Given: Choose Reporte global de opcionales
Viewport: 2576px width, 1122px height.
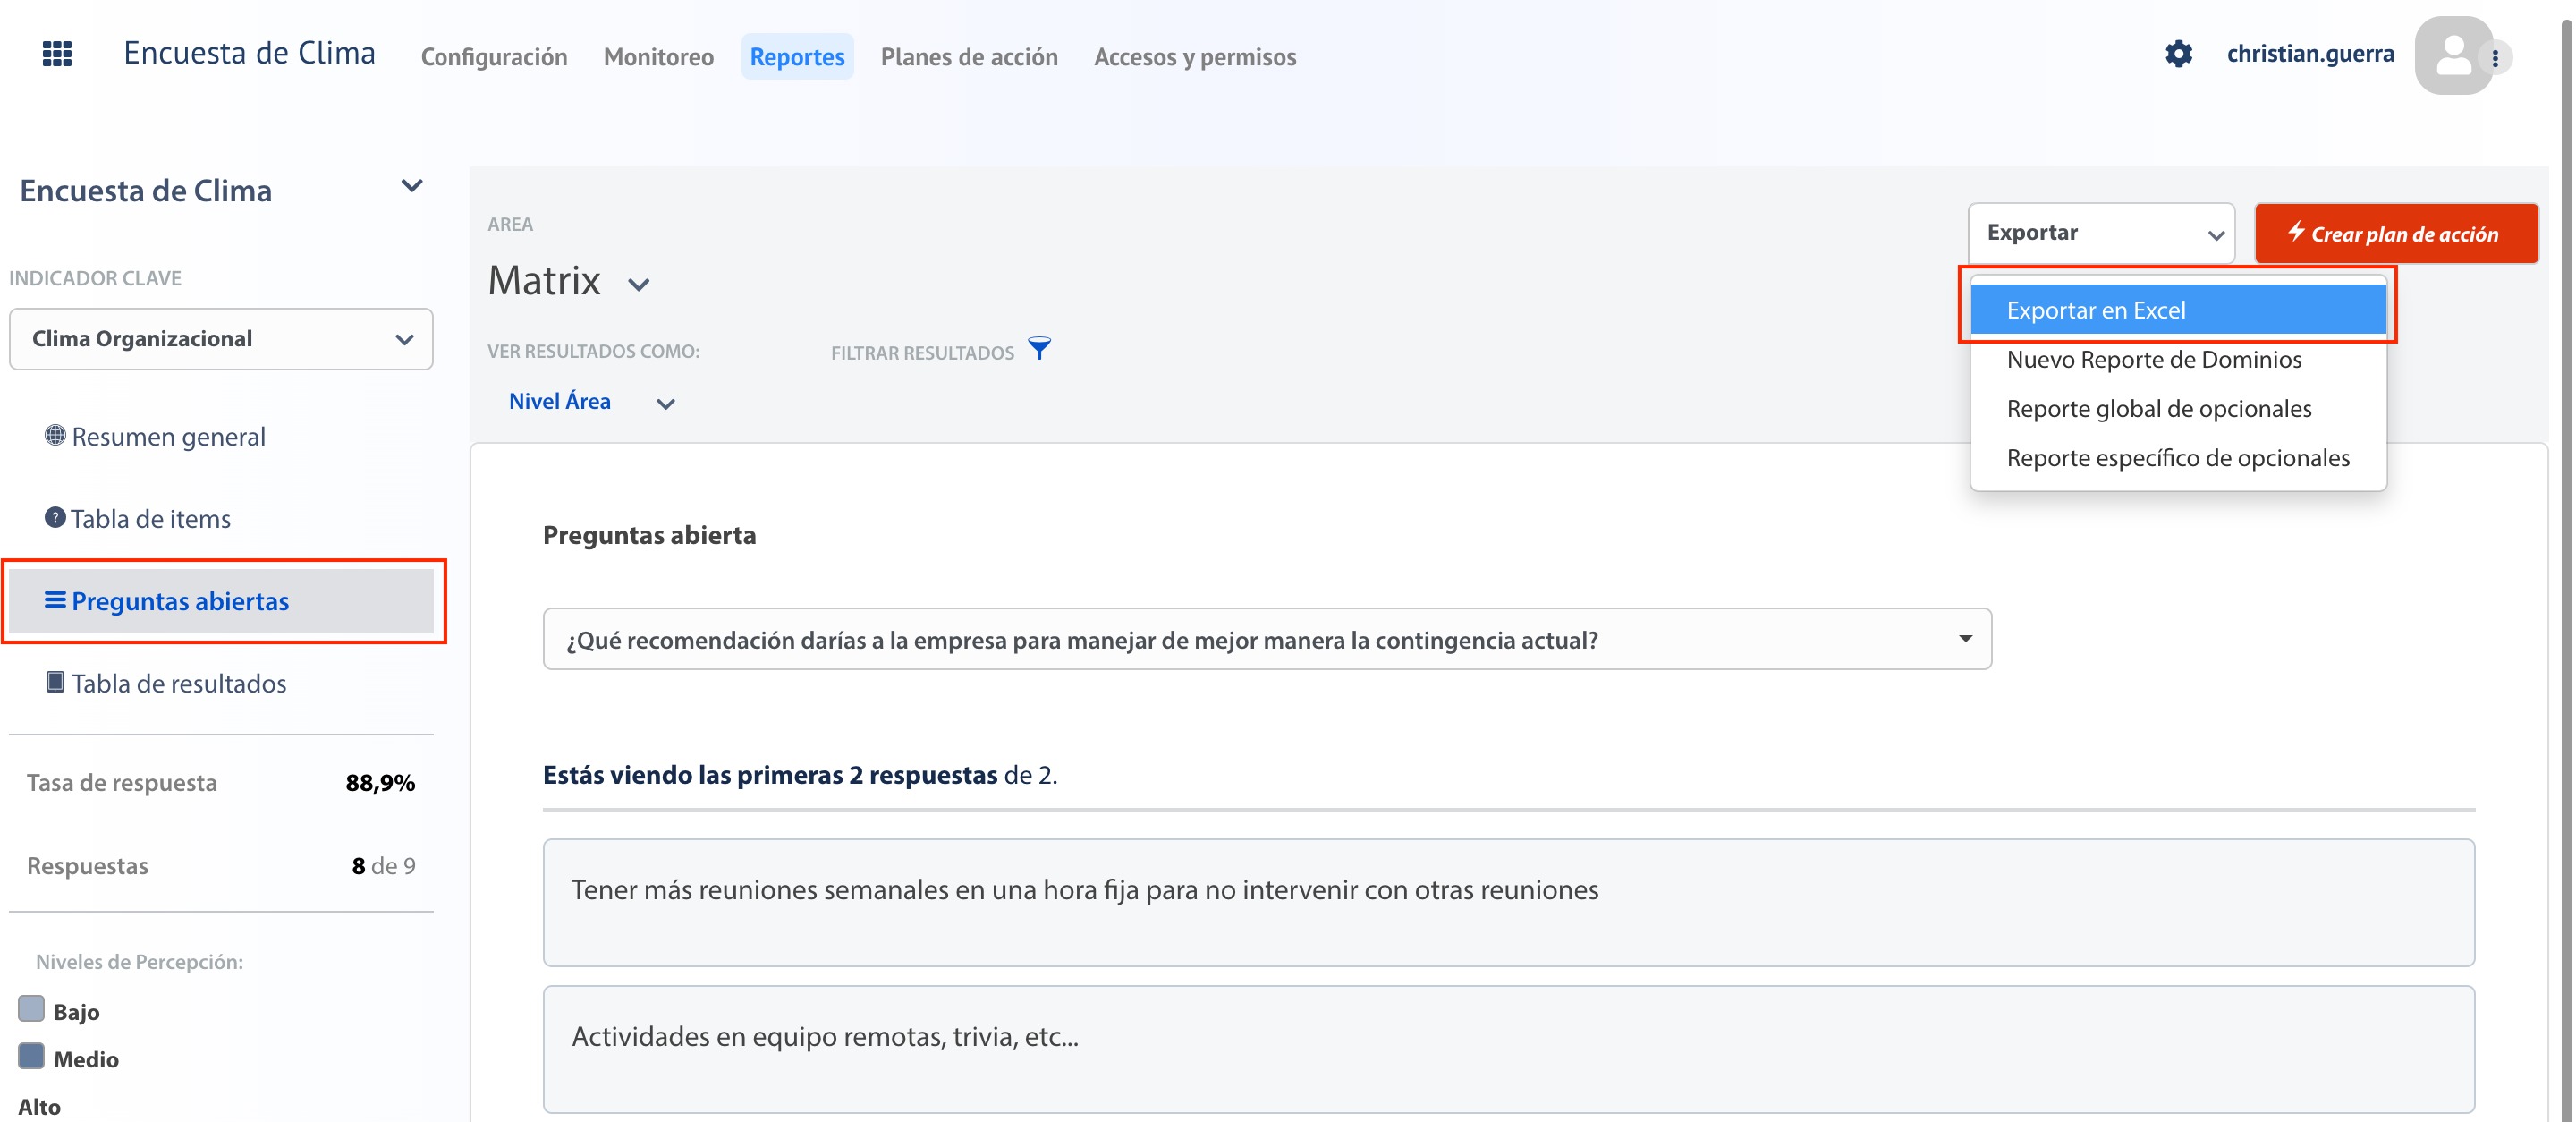Looking at the screenshot, I should 2178,408.
